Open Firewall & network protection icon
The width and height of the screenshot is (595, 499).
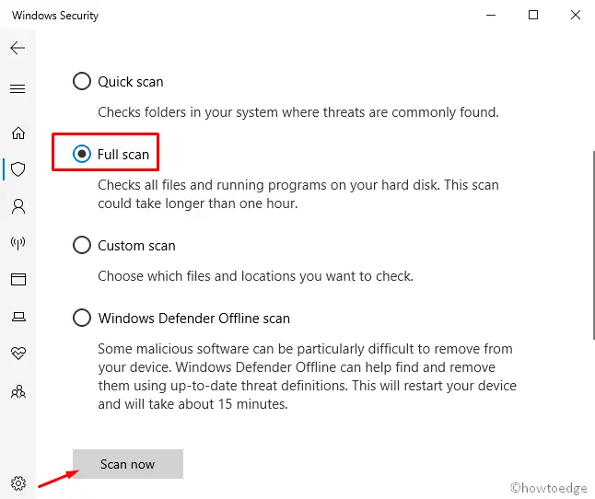click(17, 243)
